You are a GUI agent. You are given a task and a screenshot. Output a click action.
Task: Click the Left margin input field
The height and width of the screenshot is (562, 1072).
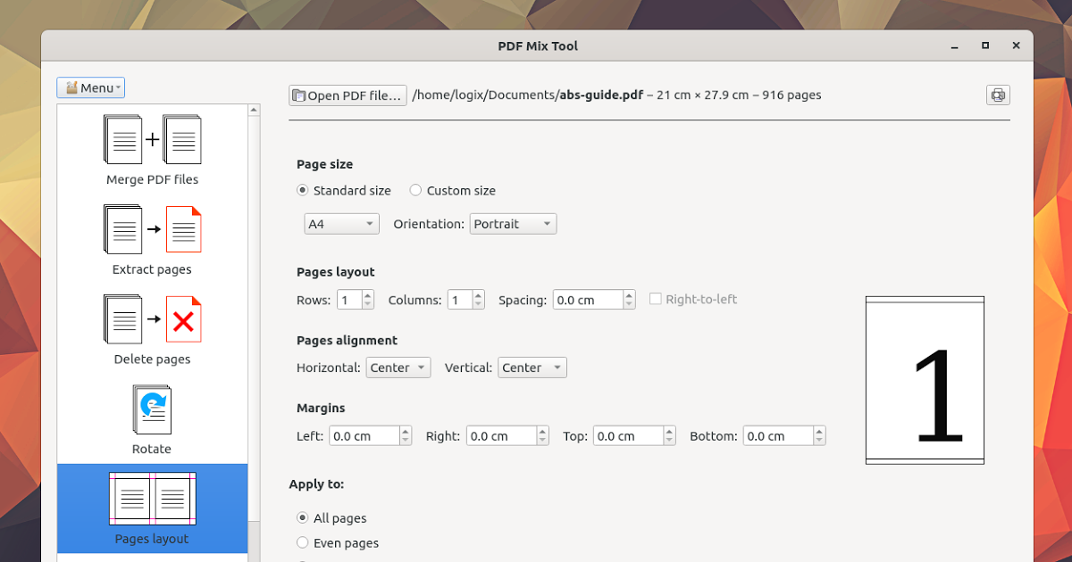point(364,435)
